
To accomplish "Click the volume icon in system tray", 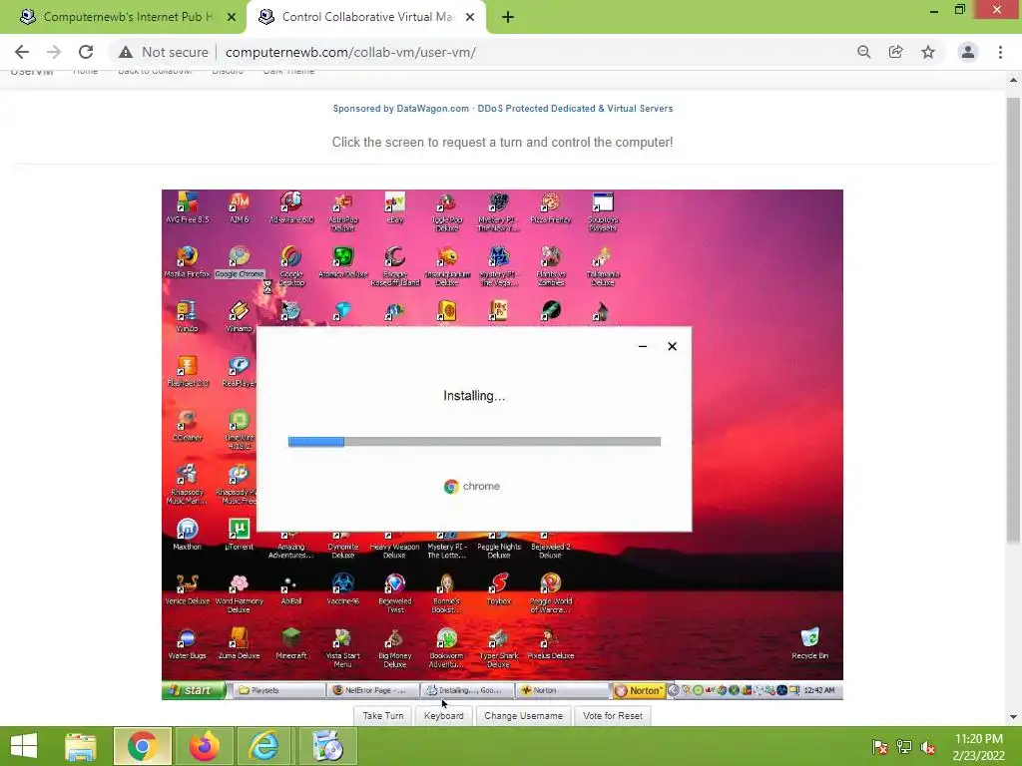I will coord(927,747).
